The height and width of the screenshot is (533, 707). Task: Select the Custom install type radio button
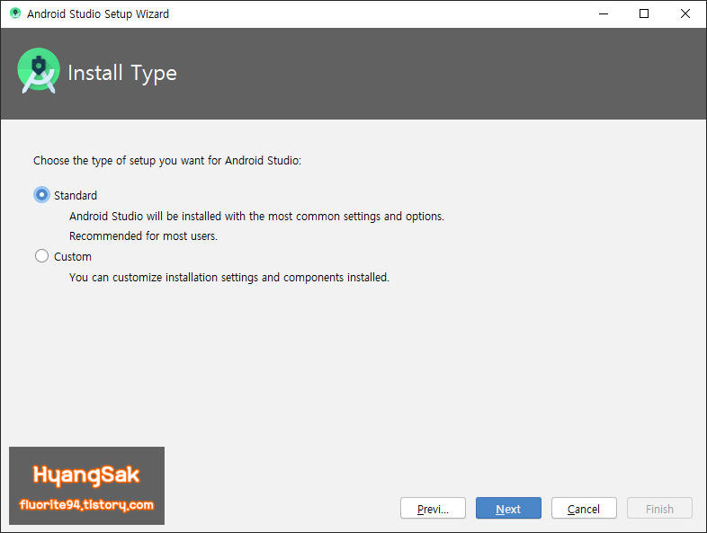[x=41, y=256]
